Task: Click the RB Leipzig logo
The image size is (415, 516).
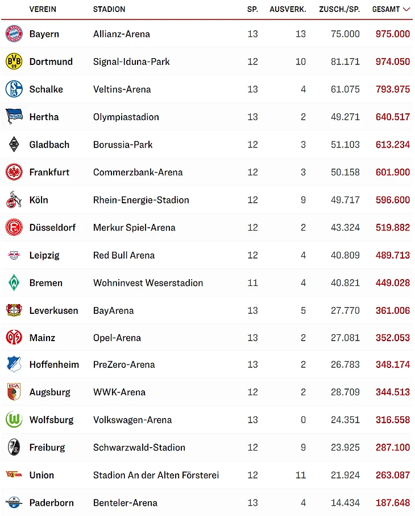Action: pos(14,255)
